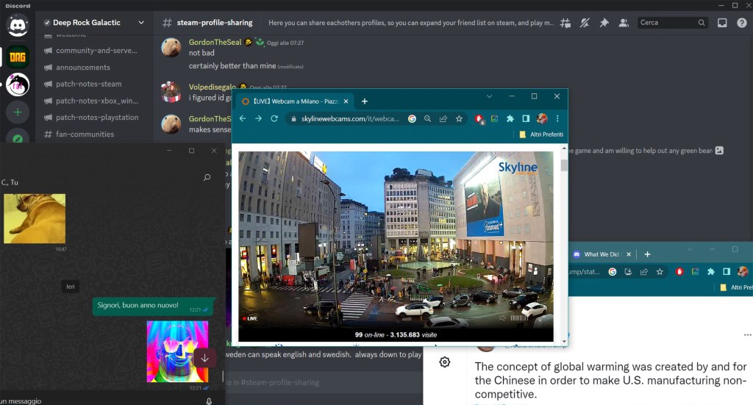
Task: Click the Cerca search field
Action: click(667, 23)
